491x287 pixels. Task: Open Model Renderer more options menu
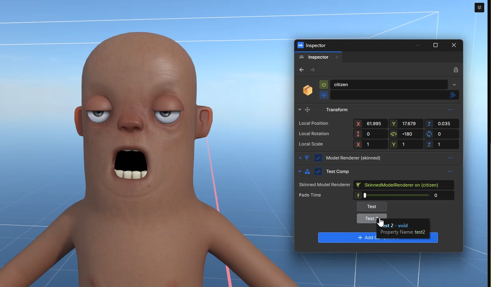click(450, 158)
